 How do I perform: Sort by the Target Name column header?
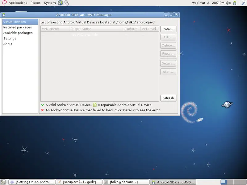96,29
